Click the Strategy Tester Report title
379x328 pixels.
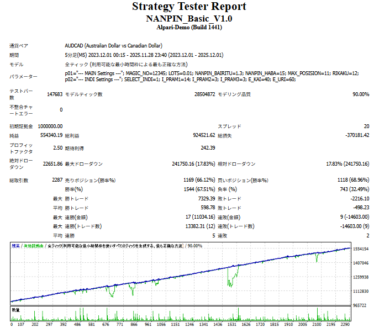(189, 7)
